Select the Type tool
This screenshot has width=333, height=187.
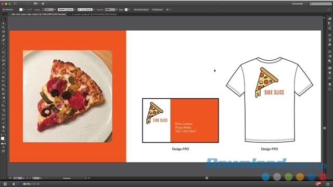[3, 44]
